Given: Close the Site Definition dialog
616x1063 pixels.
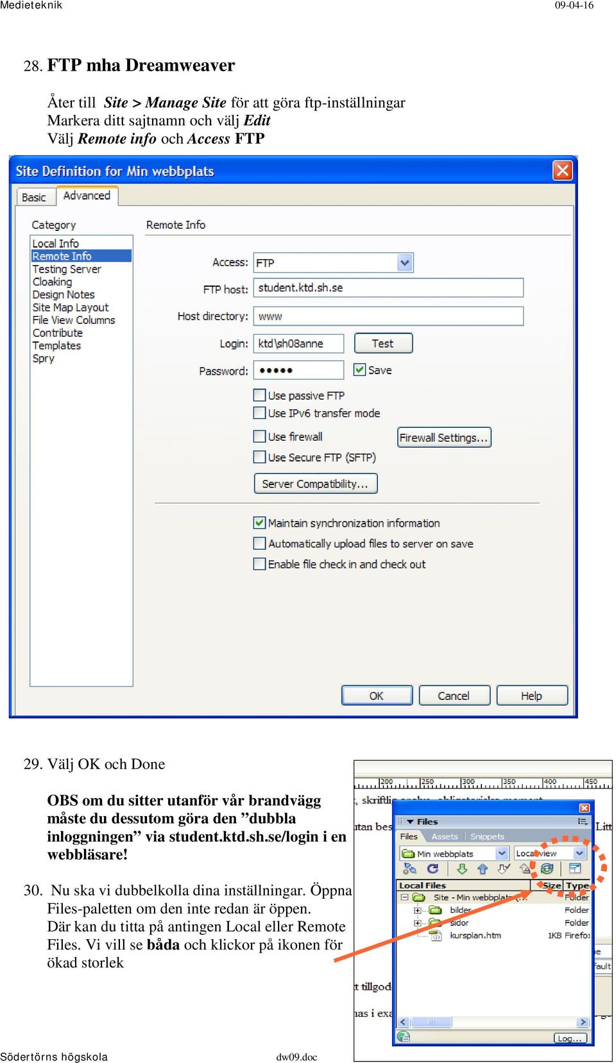Looking at the screenshot, I should click(x=562, y=171).
